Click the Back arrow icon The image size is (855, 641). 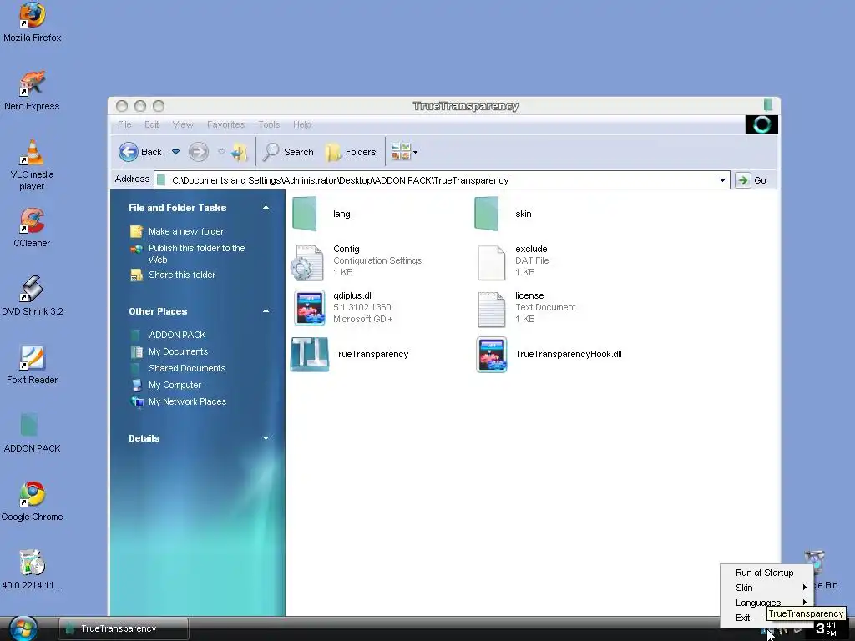pos(128,152)
